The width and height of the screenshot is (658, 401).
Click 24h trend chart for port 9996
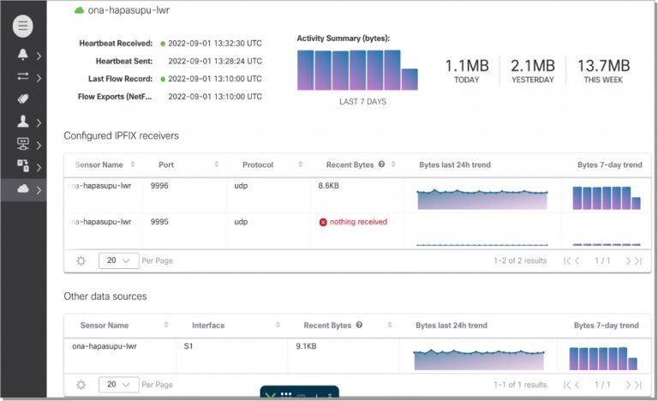pos(482,199)
